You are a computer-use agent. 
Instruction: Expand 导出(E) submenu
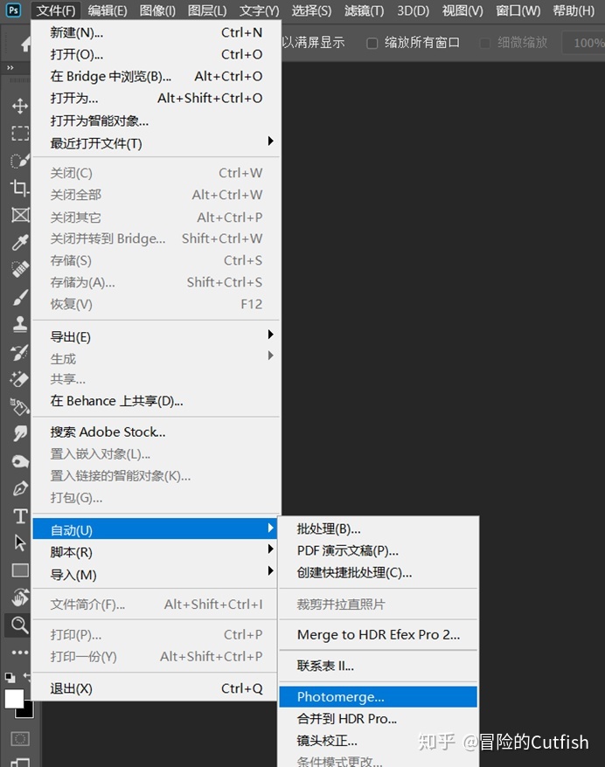coord(271,335)
